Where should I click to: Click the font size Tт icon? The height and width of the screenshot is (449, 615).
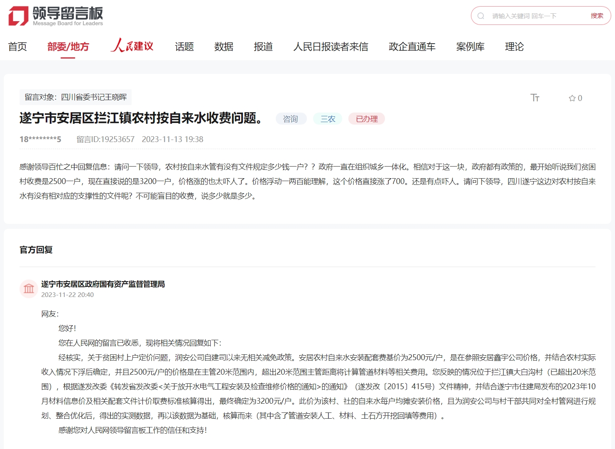(x=535, y=98)
